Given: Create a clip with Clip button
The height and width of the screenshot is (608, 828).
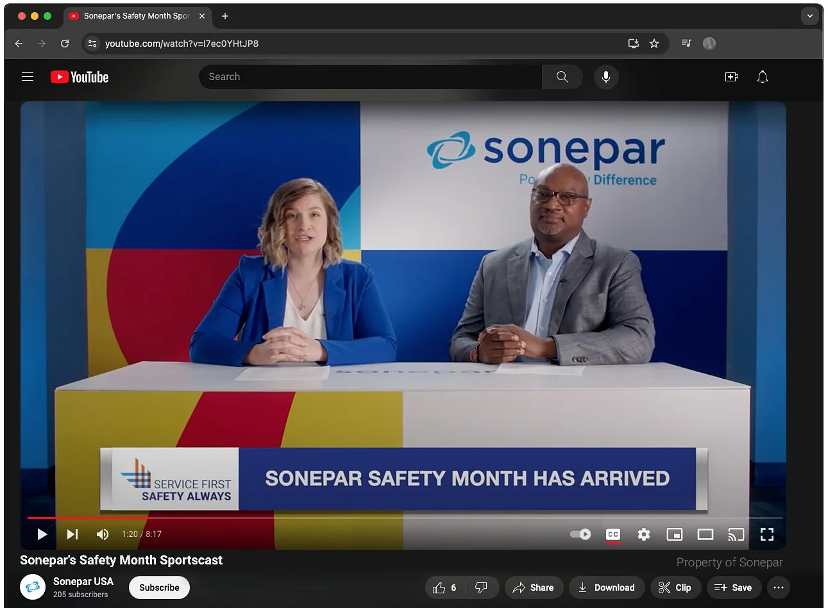Looking at the screenshot, I should click(675, 587).
